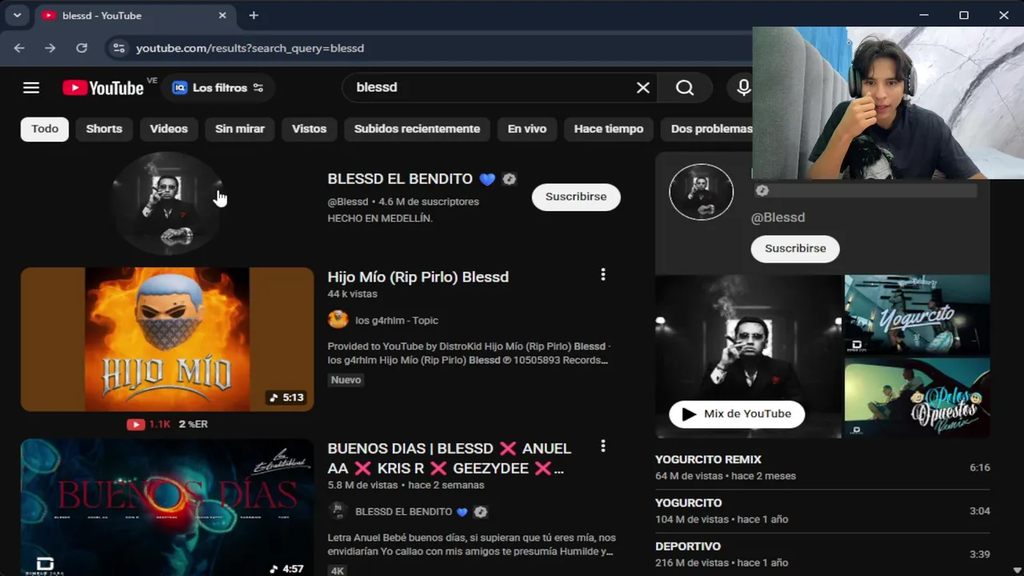Click the address bar URL

pos(250,48)
